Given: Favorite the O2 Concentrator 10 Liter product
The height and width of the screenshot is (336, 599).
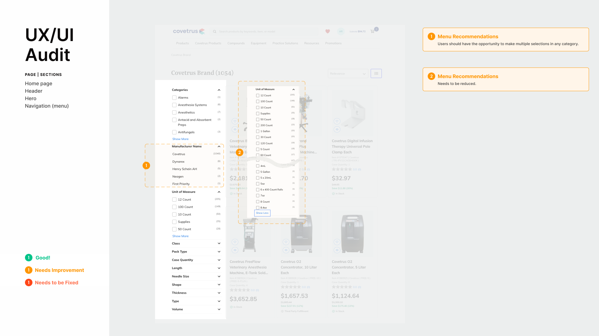Looking at the screenshot, I should point(286,242).
